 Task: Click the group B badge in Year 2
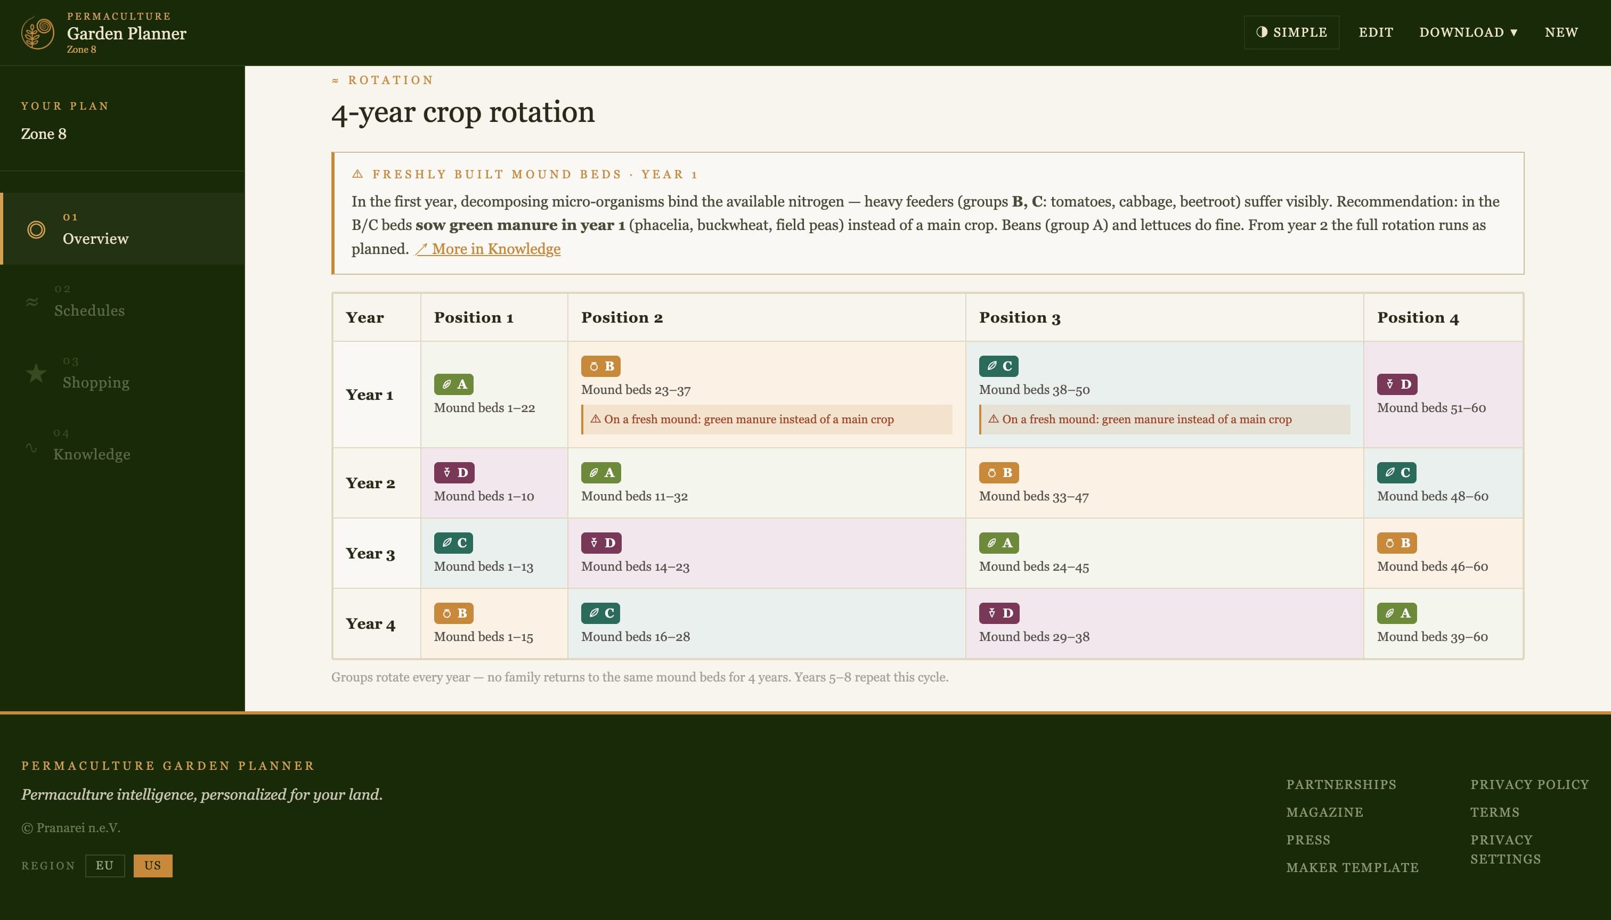click(998, 473)
